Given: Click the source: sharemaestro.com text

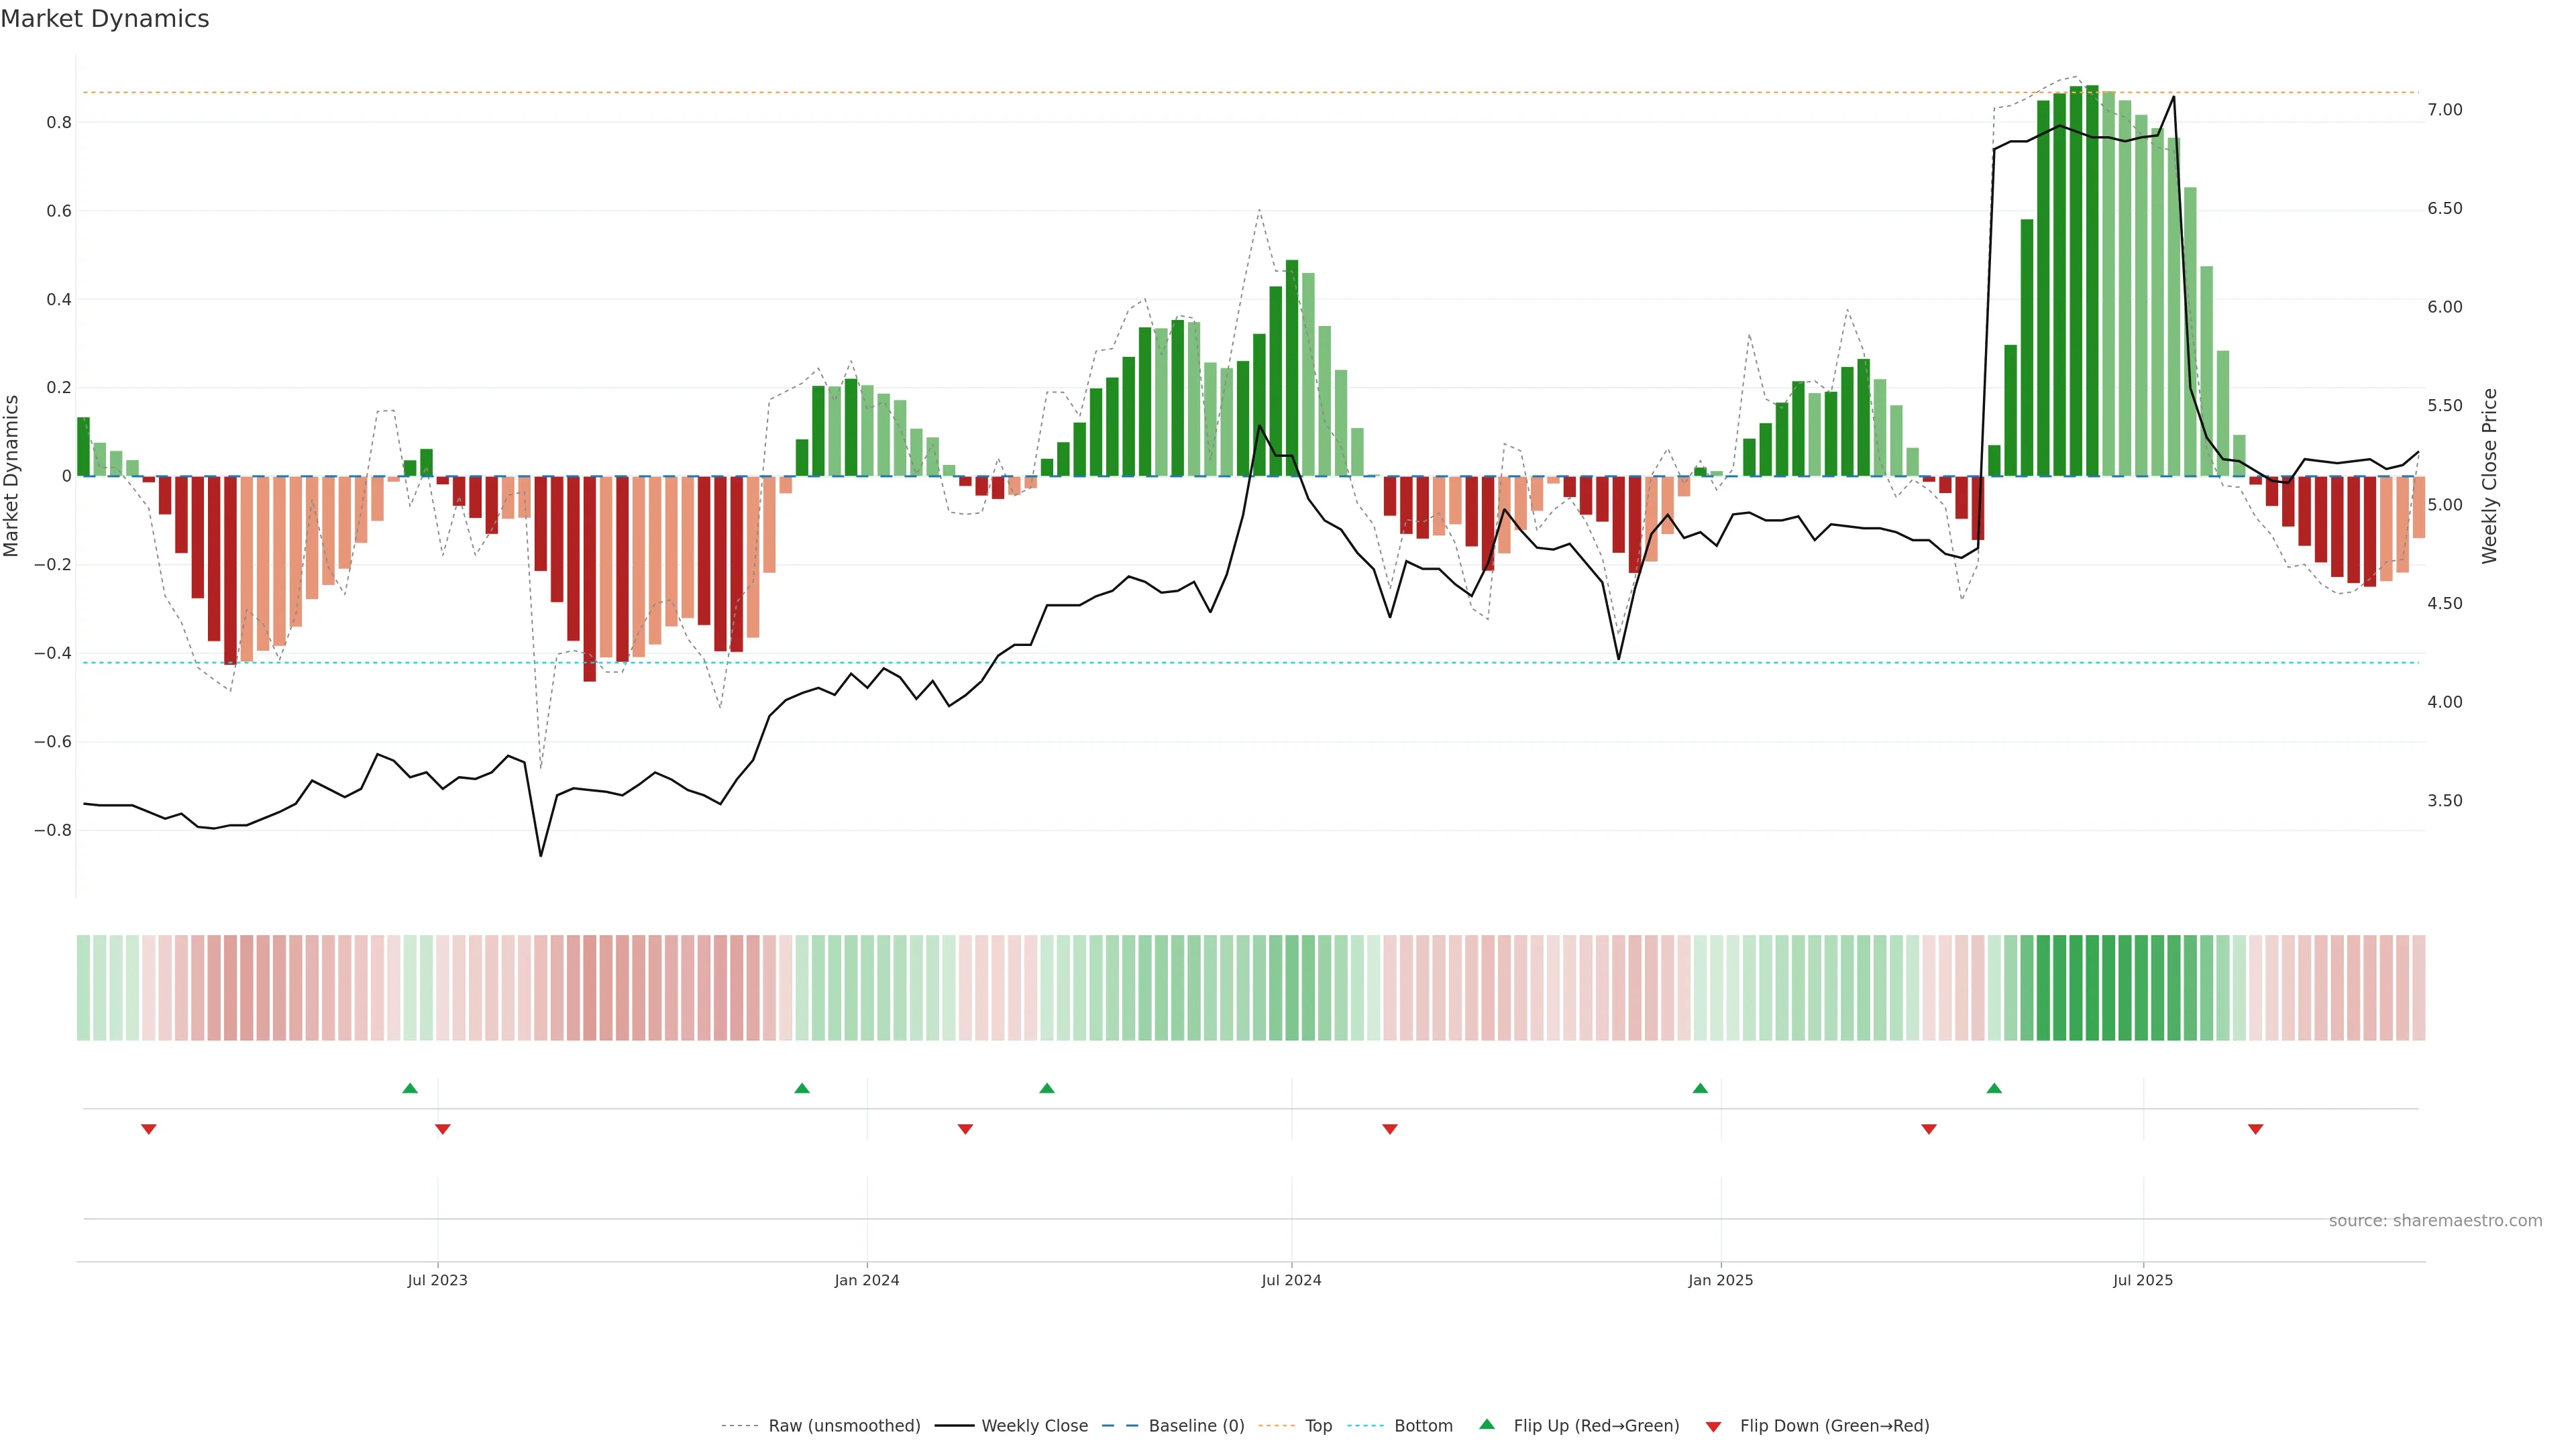Looking at the screenshot, I should coord(2435,1221).
